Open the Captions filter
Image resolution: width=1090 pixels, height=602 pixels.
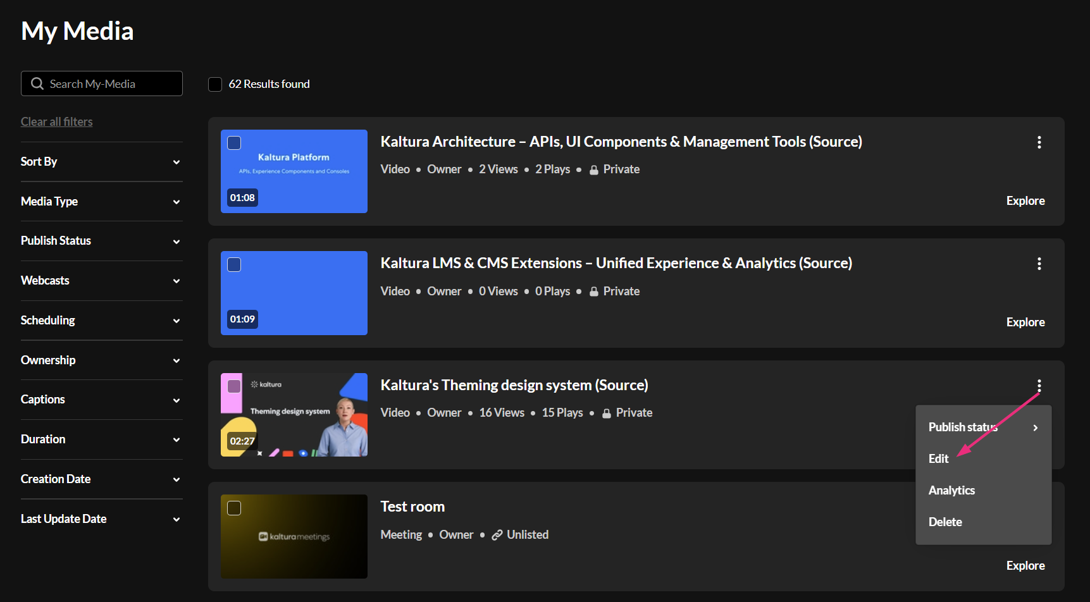click(102, 400)
